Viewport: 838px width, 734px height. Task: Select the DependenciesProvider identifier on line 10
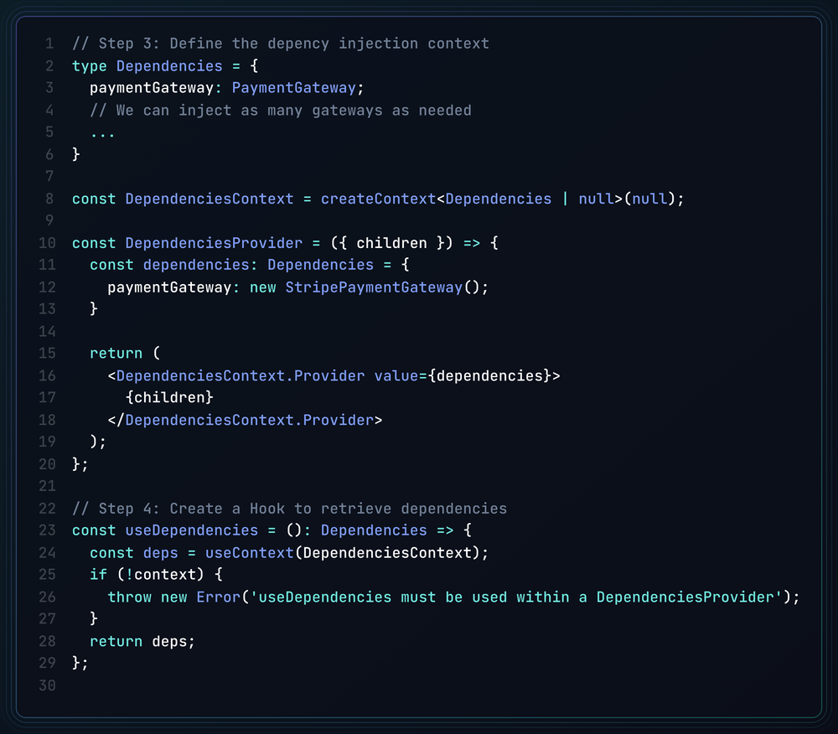coord(213,243)
